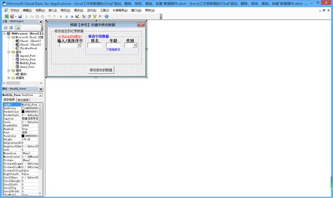Click View Object icon in project panel
Screen dimensions: 333x198
coord(11,28)
